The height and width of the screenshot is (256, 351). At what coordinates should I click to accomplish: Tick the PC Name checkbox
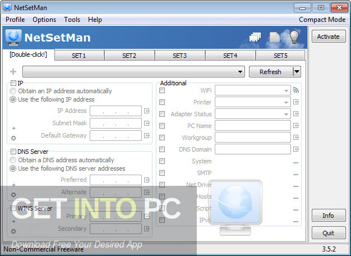pos(162,126)
